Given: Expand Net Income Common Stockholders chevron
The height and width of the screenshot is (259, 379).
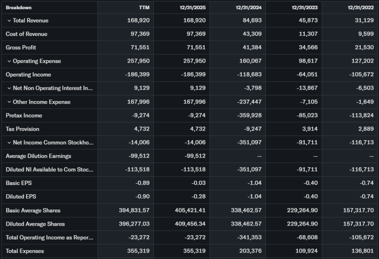Looking at the screenshot, I should (9, 143).
